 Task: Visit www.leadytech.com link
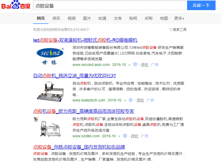click(x=89, y=100)
